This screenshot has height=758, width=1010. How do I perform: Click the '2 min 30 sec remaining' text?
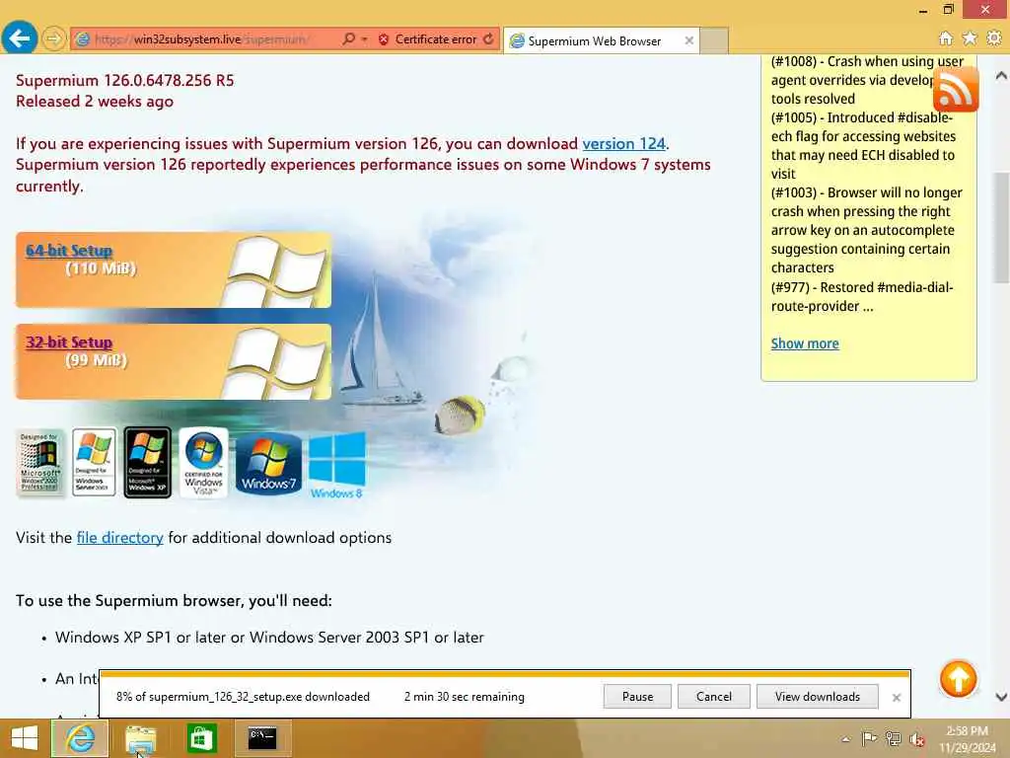(x=465, y=697)
